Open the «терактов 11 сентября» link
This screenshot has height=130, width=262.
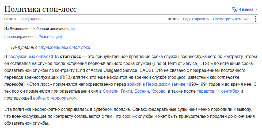coord(218,91)
